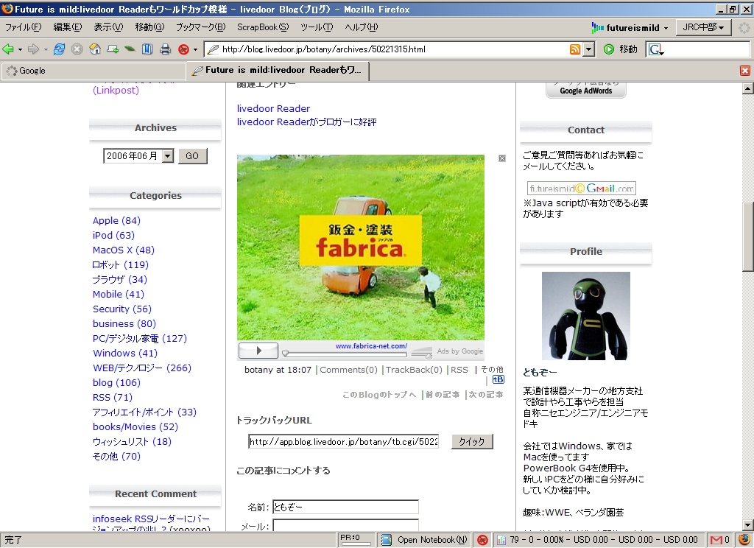Click the orange RSS feed icon in address bar
The height and width of the screenshot is (548, 754).
point(574,49)
